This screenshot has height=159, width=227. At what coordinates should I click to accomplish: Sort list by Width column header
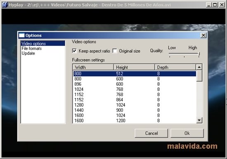pyautogui.click(x=93, y=67)
